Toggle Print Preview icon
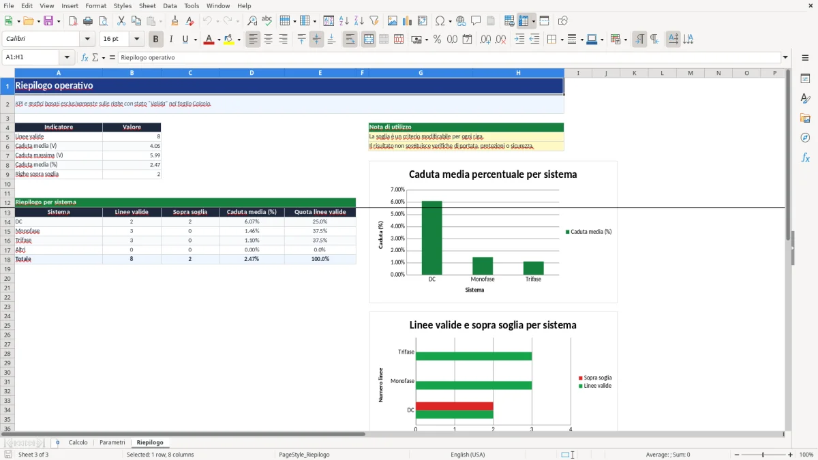 click(103, 21)
